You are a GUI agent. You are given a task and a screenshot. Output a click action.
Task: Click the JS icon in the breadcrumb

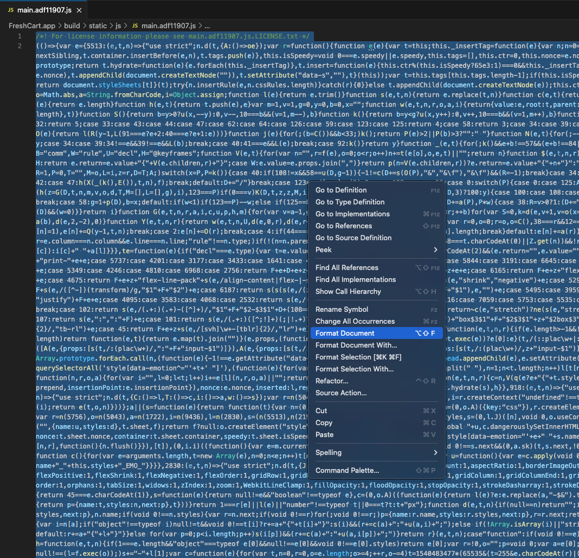pos(135,26)
